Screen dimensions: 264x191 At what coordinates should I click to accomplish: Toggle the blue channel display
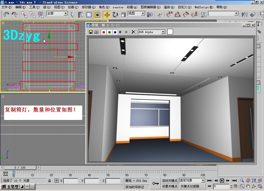point(115,32)
